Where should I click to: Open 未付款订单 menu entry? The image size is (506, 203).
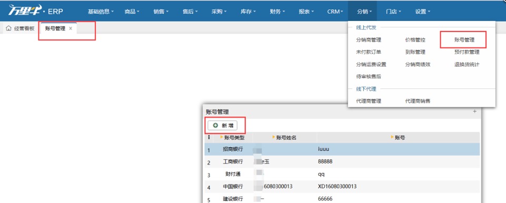click(369, 52)
